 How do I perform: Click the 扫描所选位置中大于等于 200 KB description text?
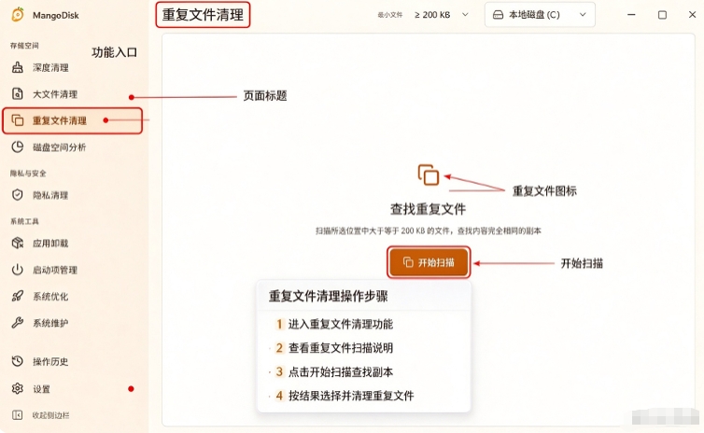coord(428,231)
